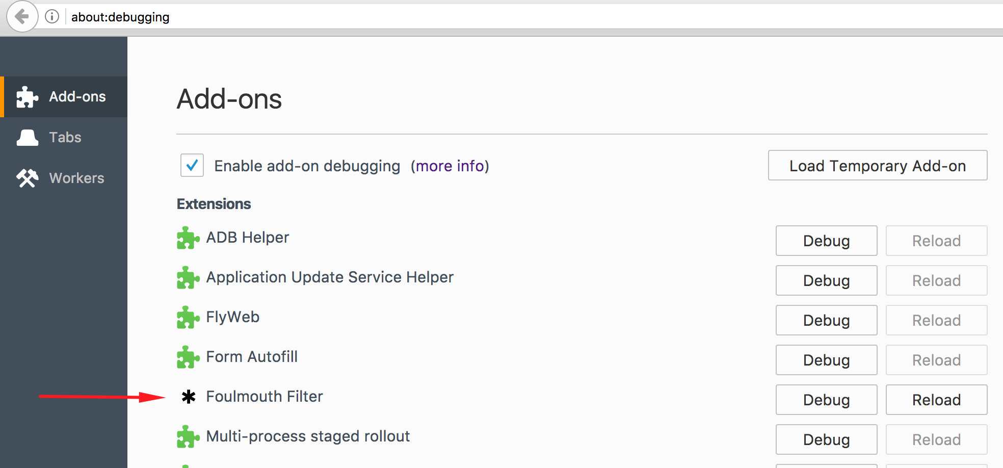Click Load Temporary Add-on button
1003x468 pixels.
[x=878, y=165]
